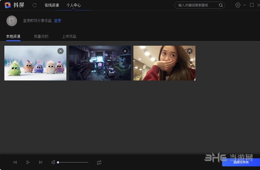260x170 pixels.
Task: Maximize the 抖屏 window
Action: (252, 5)
